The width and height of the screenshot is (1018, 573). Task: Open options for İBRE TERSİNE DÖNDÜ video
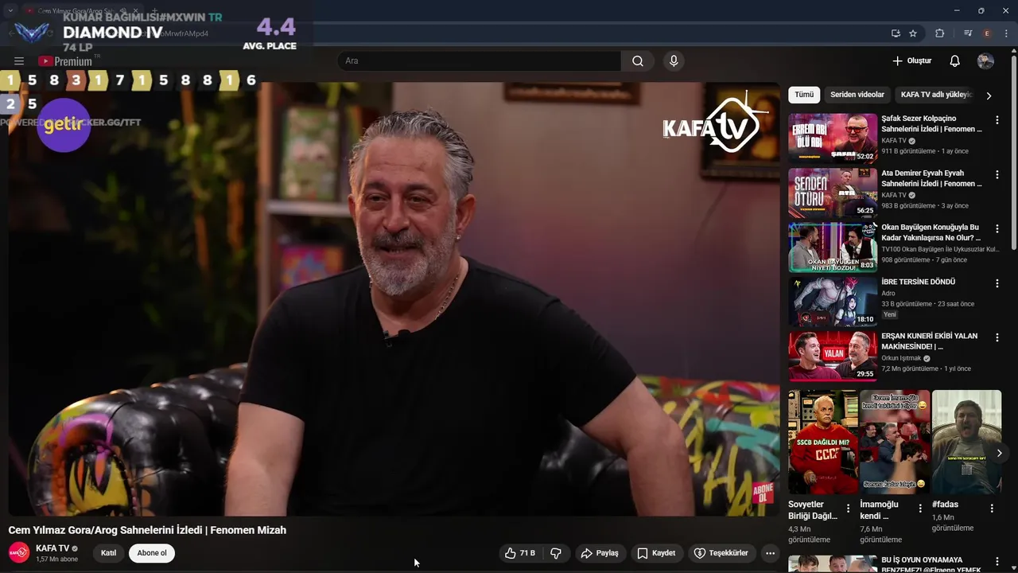(x=997, y=283)
